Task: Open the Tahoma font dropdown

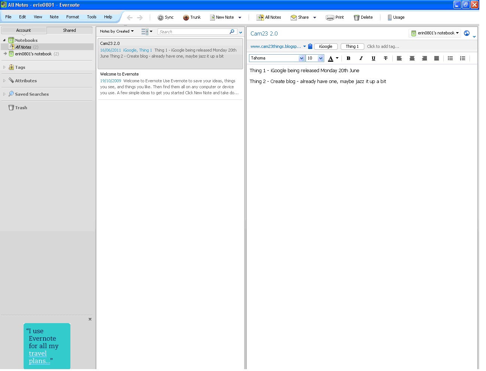Action: coord(302,58)
